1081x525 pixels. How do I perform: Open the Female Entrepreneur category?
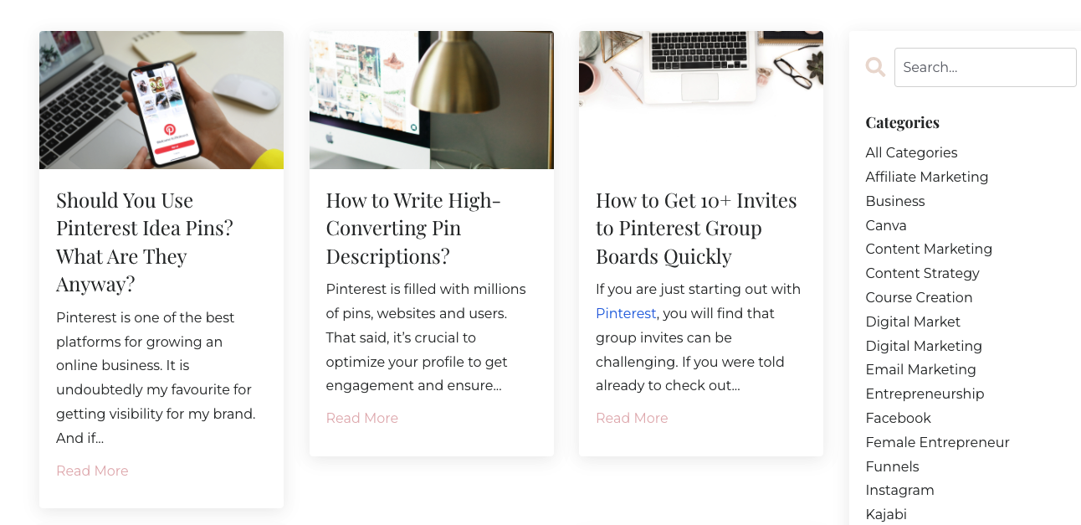[x=937, y=442]
